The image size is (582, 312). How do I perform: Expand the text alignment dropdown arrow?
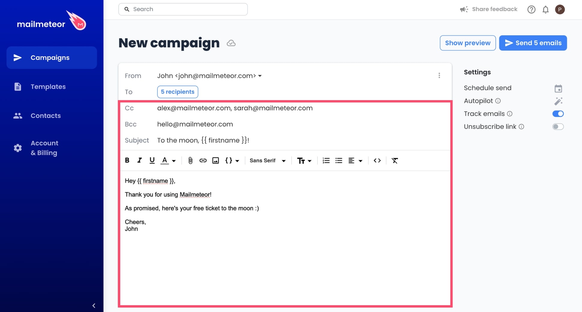[x=361, y=161]
